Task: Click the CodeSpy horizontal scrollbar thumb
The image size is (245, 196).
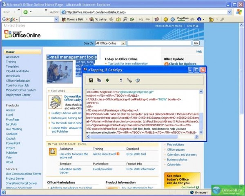Action: (x=134, y=137)
